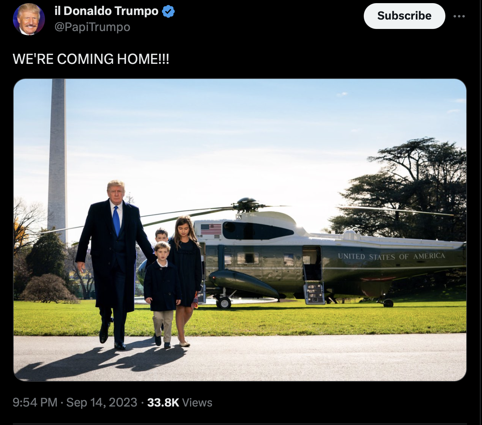Click the blue verified checkmark badge
The image size is (482, 425).
click(168, 12)
